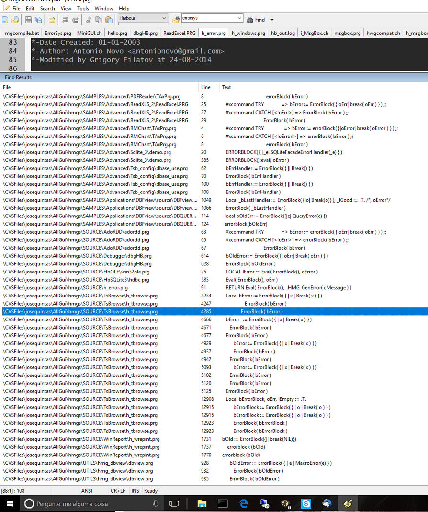Open the Window menu
Image resolution: width=428 pixels, height=512 pixels.
(104, 8)
